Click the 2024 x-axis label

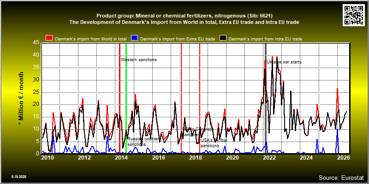tap(306, 157)
